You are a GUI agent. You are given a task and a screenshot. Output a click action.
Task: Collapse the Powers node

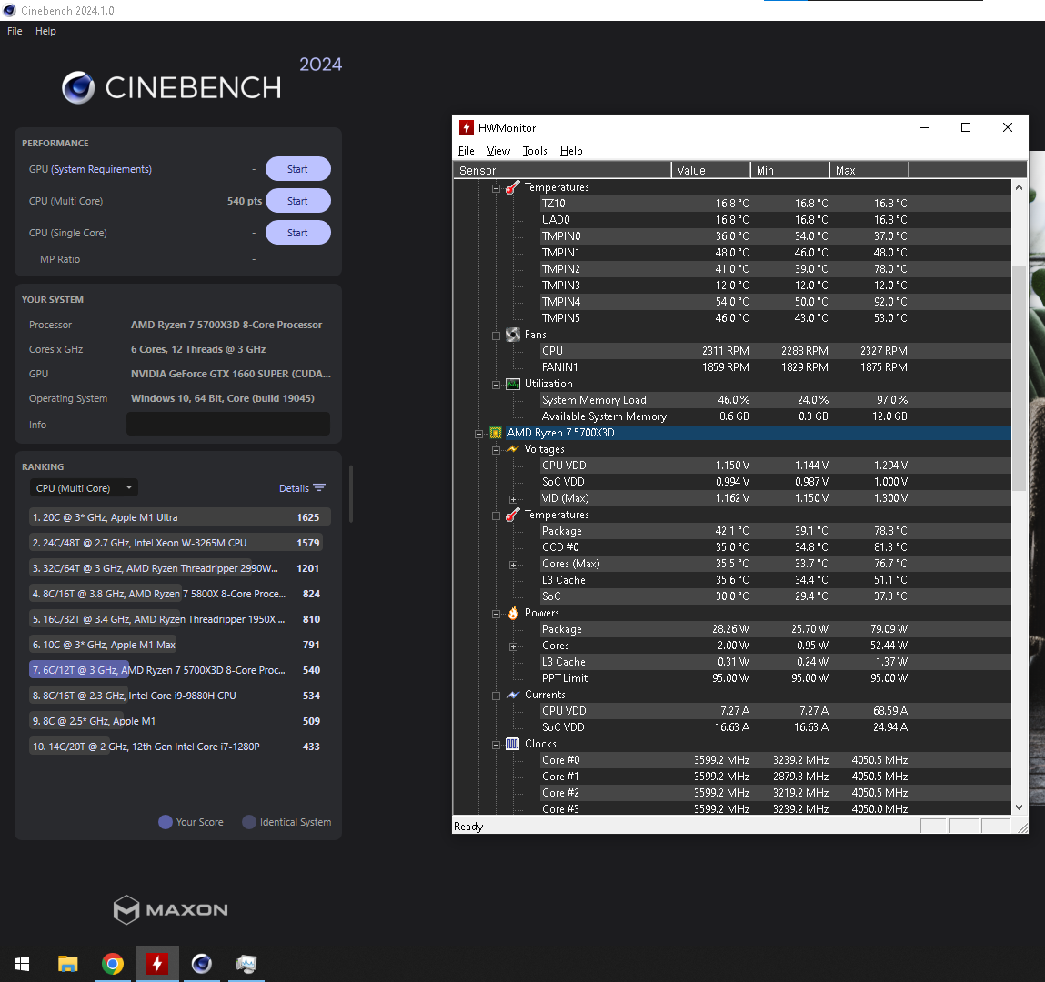(x=496, y=614)
